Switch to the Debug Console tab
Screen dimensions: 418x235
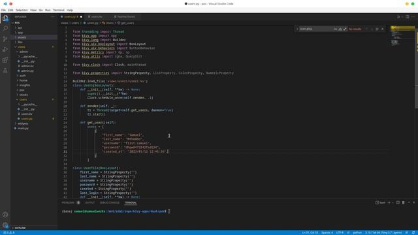pyautogui.click(x=110, y=202)
